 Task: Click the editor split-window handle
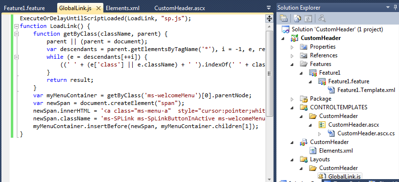click(x=269, y=18)
